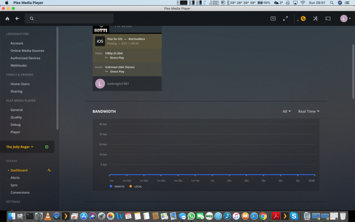This screenshot has width=355, height=222.
Task: Open Home Users page
Action: (x=20, y=84)
